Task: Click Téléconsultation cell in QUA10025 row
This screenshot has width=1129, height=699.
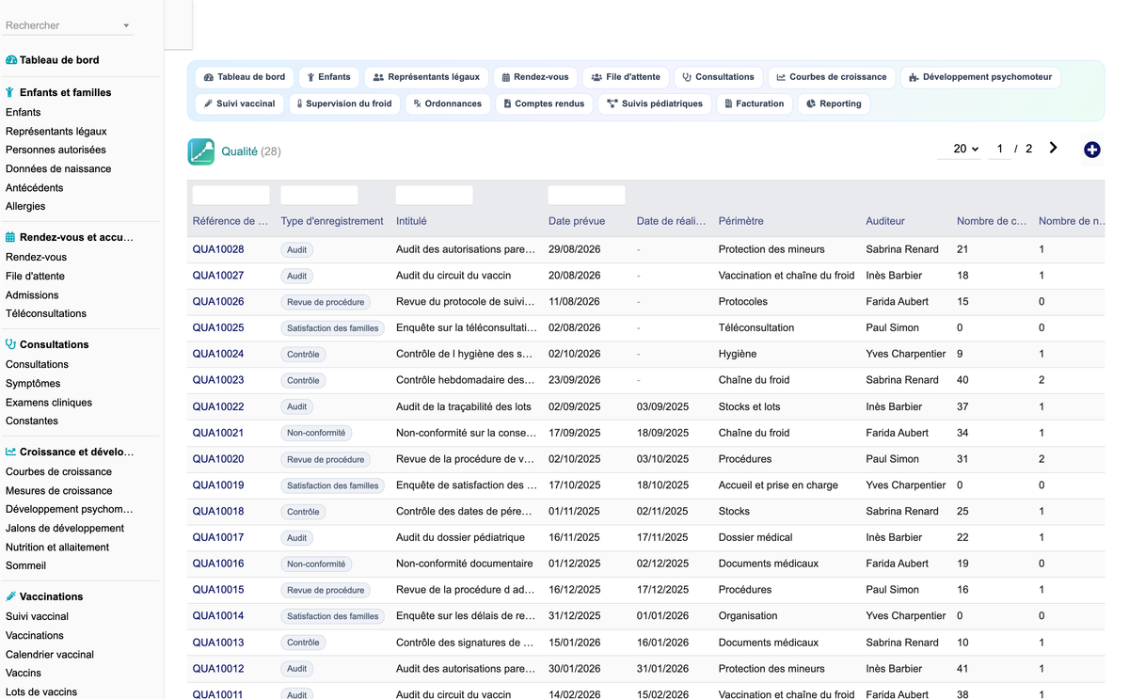Action: 756,327
